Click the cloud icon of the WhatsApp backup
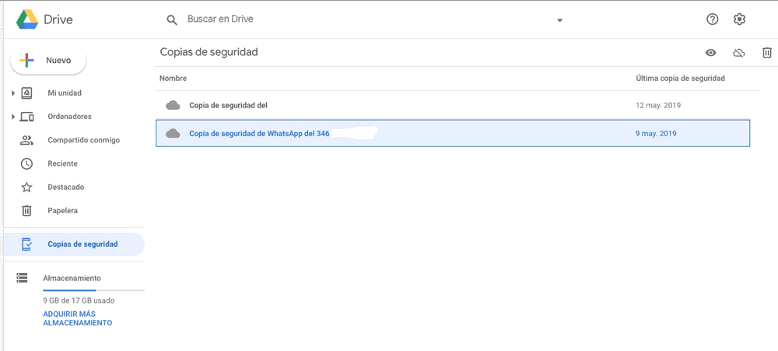Viewport: 778px width, 351px height. [x=173, y=133]
